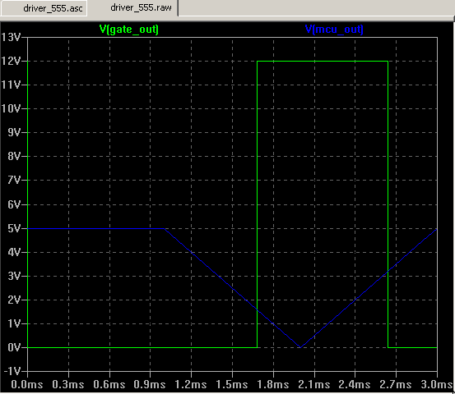
Task: Click the 0V vertical axis label
Action: (x=14, y=347)
